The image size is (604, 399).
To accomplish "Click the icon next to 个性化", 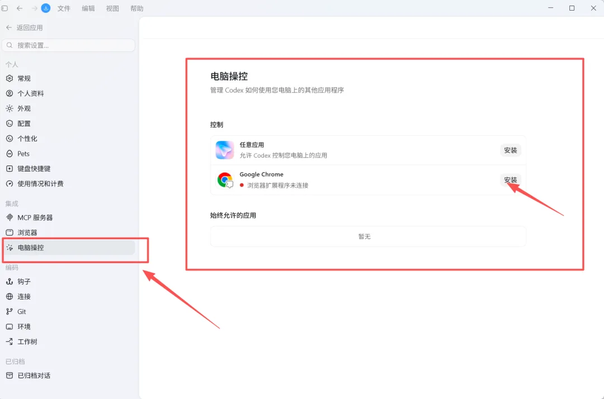I will click(10, 139).
